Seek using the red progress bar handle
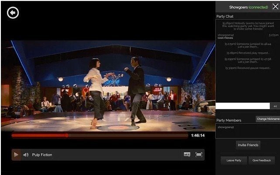280x175 pixels. pyautogui.click(x=67, y=136)
